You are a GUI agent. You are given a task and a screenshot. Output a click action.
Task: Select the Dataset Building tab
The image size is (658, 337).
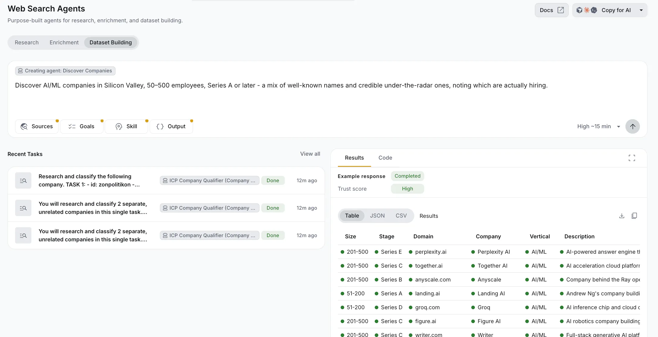coord(110,43)
